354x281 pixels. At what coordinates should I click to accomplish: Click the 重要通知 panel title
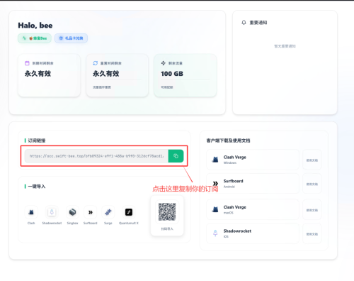pos(258,23)
